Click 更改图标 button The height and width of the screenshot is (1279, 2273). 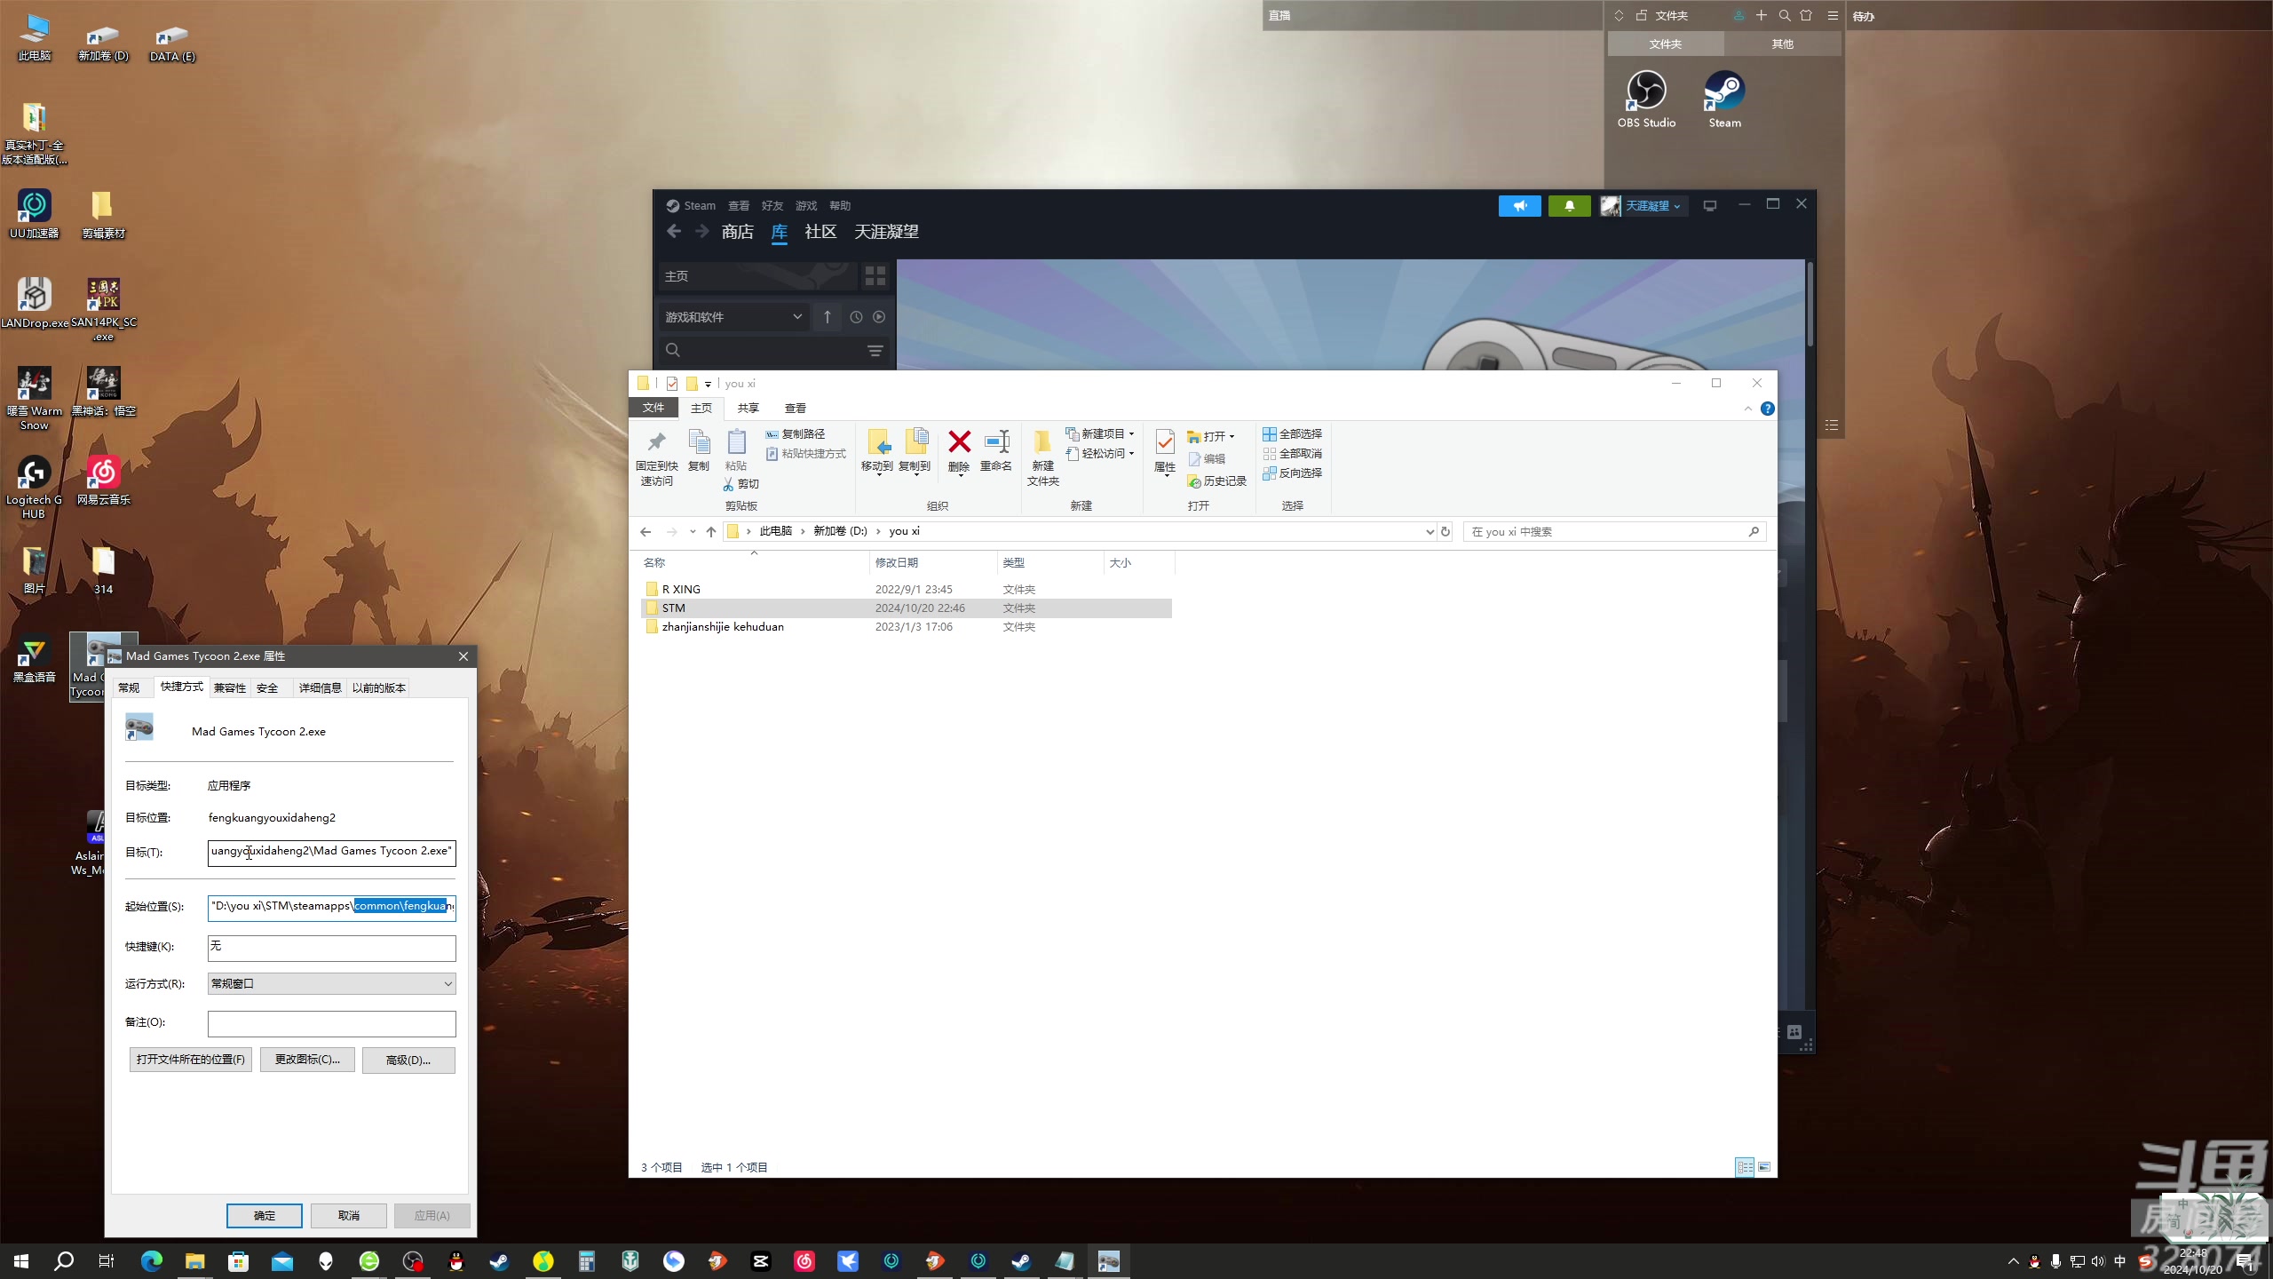[307, 1060]
